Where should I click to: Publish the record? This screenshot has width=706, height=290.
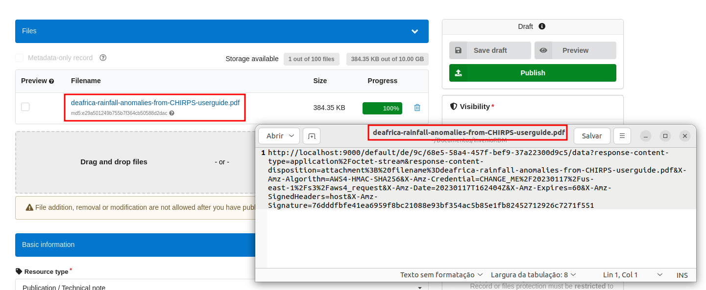click(x=532, y=72)
